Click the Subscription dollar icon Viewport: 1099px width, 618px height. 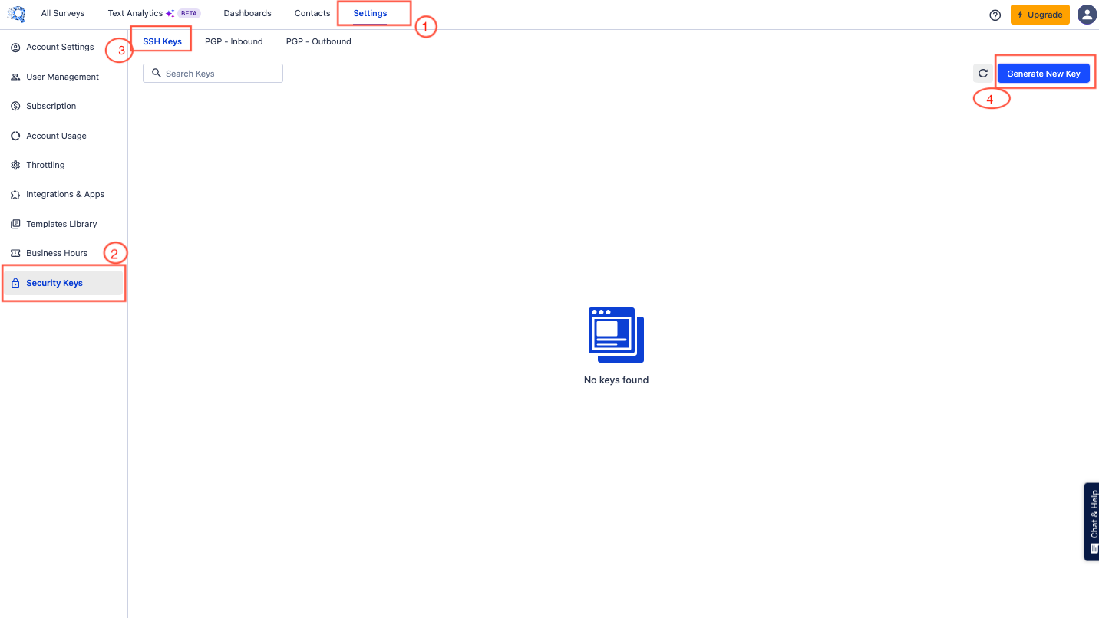(x=15, y=106)
